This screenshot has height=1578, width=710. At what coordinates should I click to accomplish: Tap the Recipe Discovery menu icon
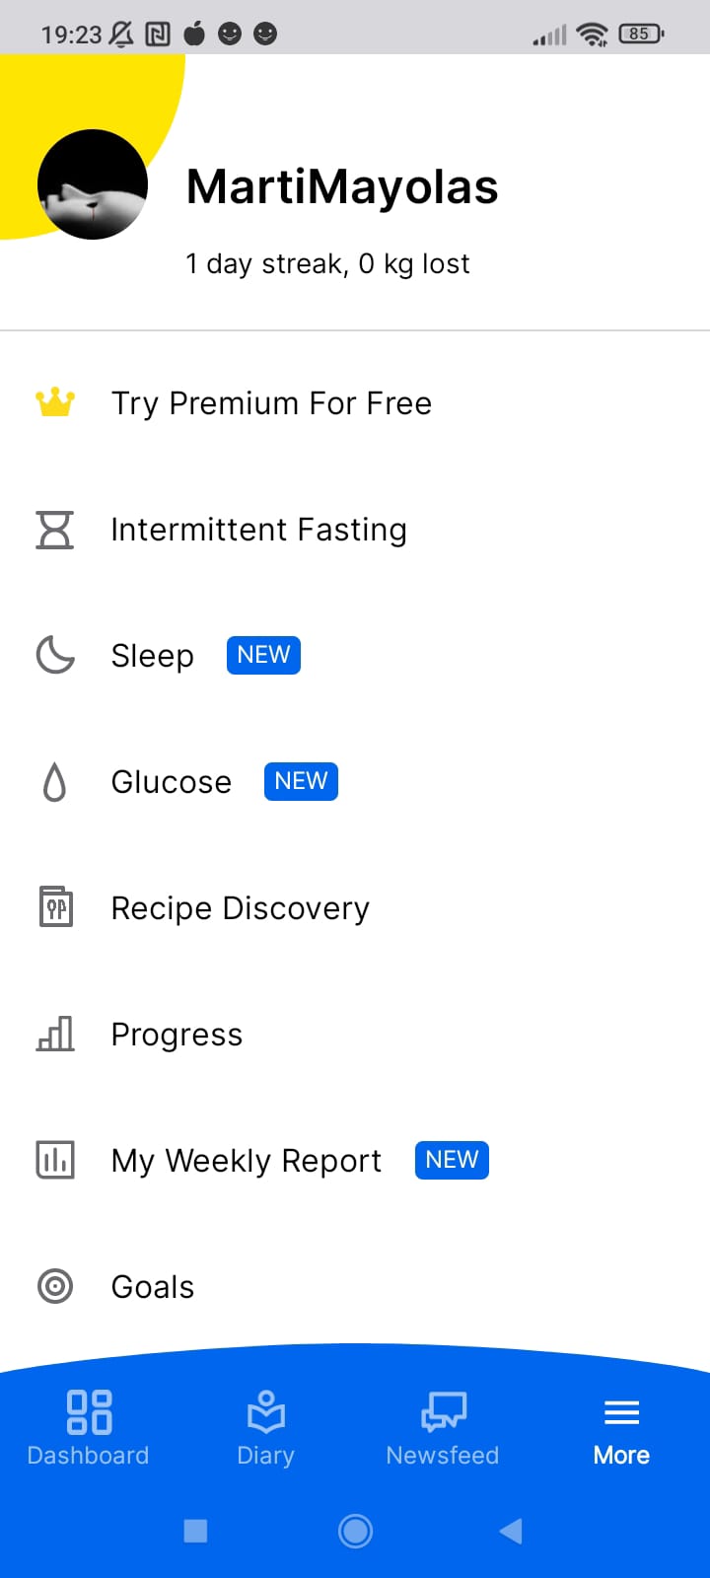point(55,907)
